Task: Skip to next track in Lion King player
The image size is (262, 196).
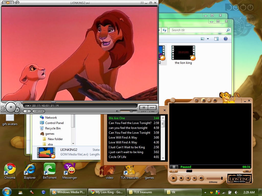Action: pyautogui.click(x=194, y=178)
